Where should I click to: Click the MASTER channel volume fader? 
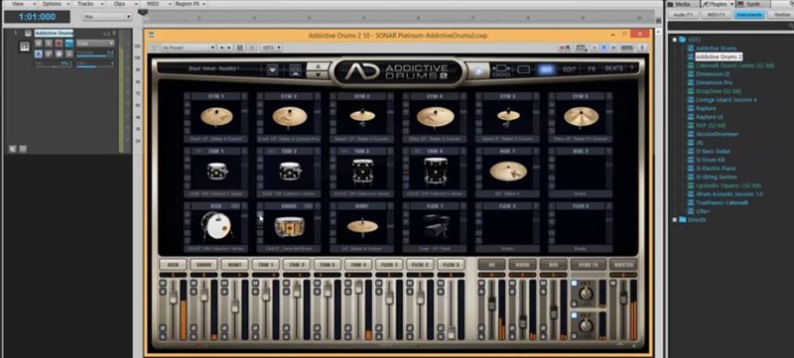624,298
